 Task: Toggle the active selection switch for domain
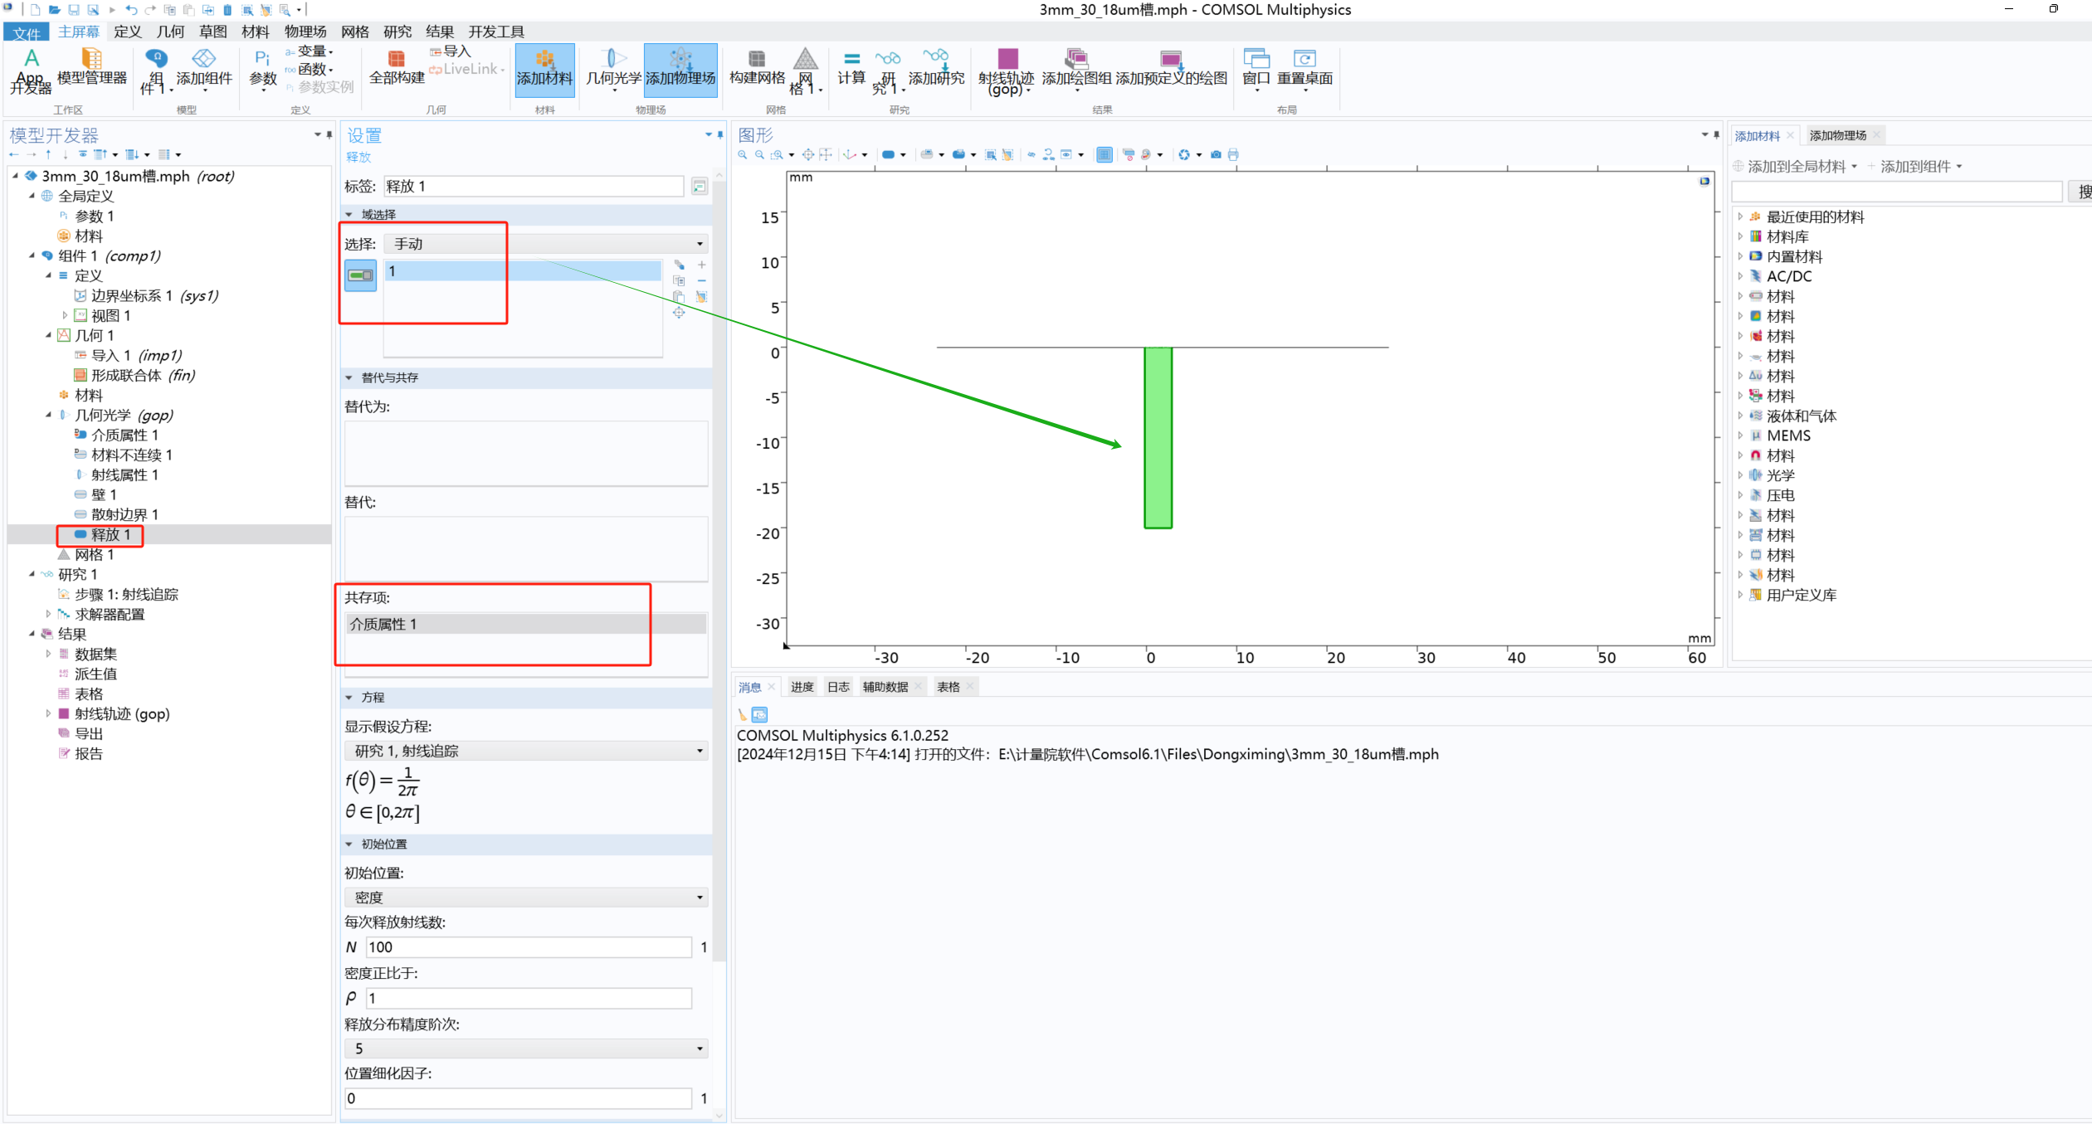click(x=361, y=275)
